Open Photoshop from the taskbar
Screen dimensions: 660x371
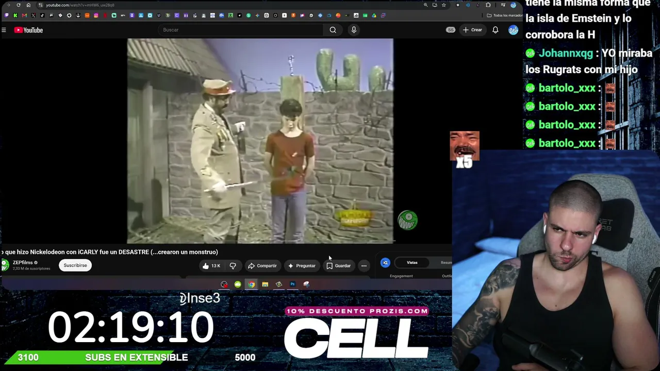[x=292, y=284]
